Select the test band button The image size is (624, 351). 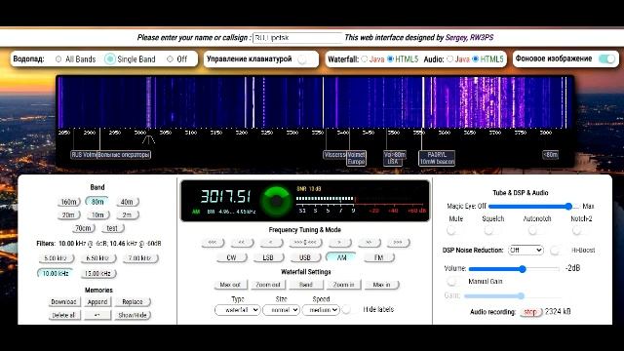(x=113, y=228)
